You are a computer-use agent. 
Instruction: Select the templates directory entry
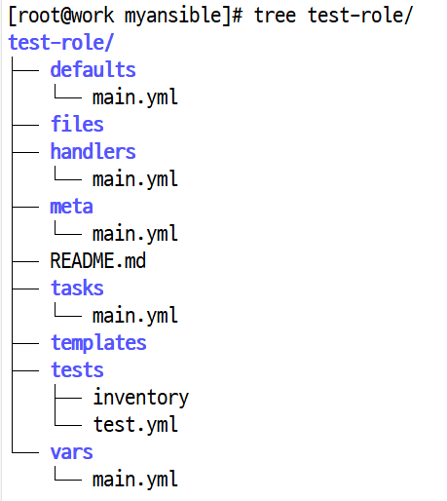click(x=98, y=343)
